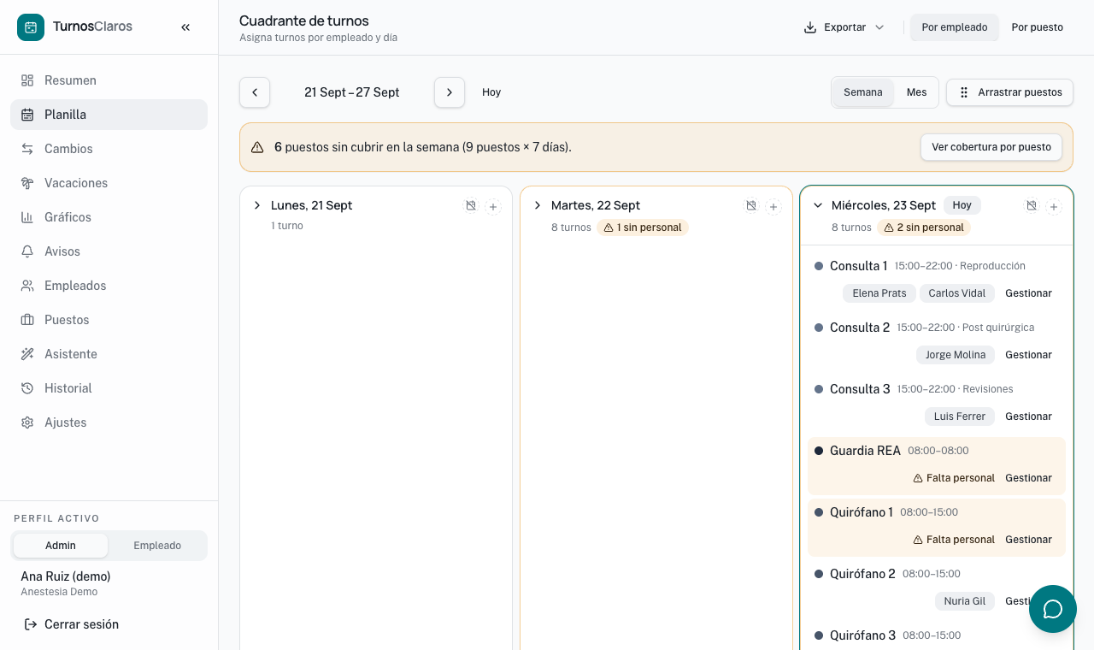Go to the next week arrow
This screenshot has width=1094, height=650.
[x=450, y=92]
